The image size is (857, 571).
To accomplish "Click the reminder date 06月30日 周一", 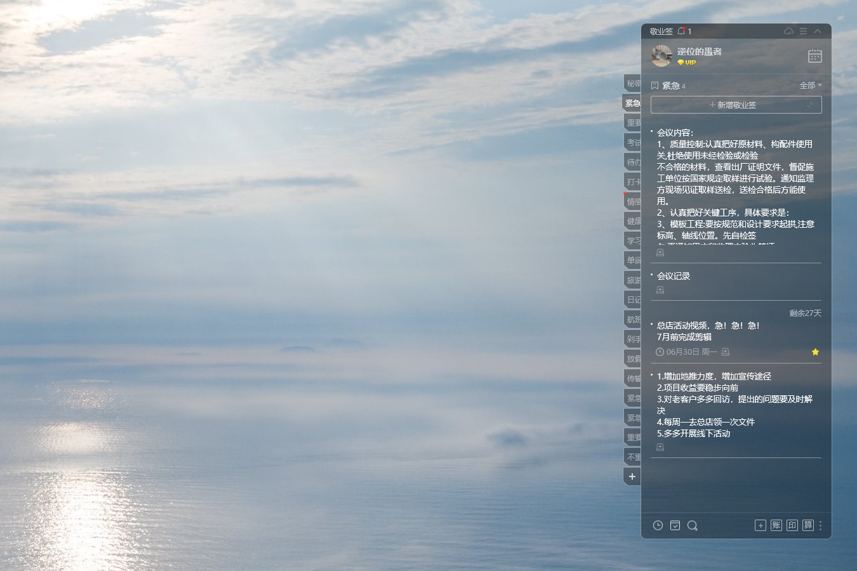I will (x=691, y=351).
